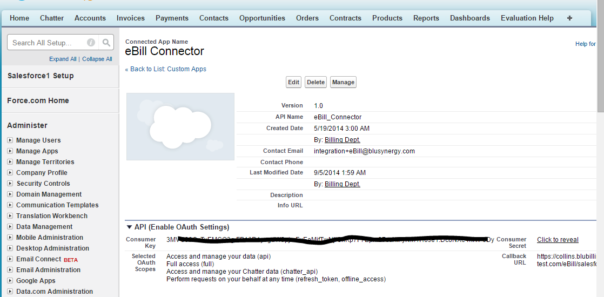This screenshot has height=297, width=604.
Task: Click Created Date value 5/19/2014 3:00 AM
Action: (341, 129)
